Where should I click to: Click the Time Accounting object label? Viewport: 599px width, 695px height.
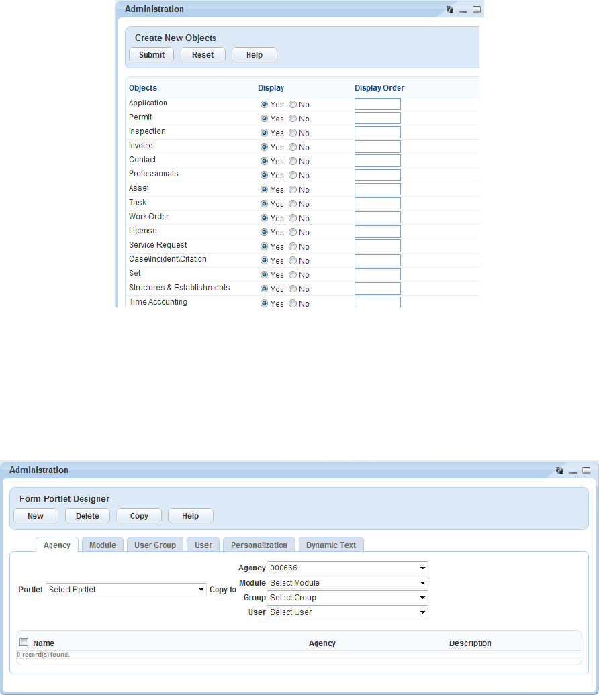[158, 302]
